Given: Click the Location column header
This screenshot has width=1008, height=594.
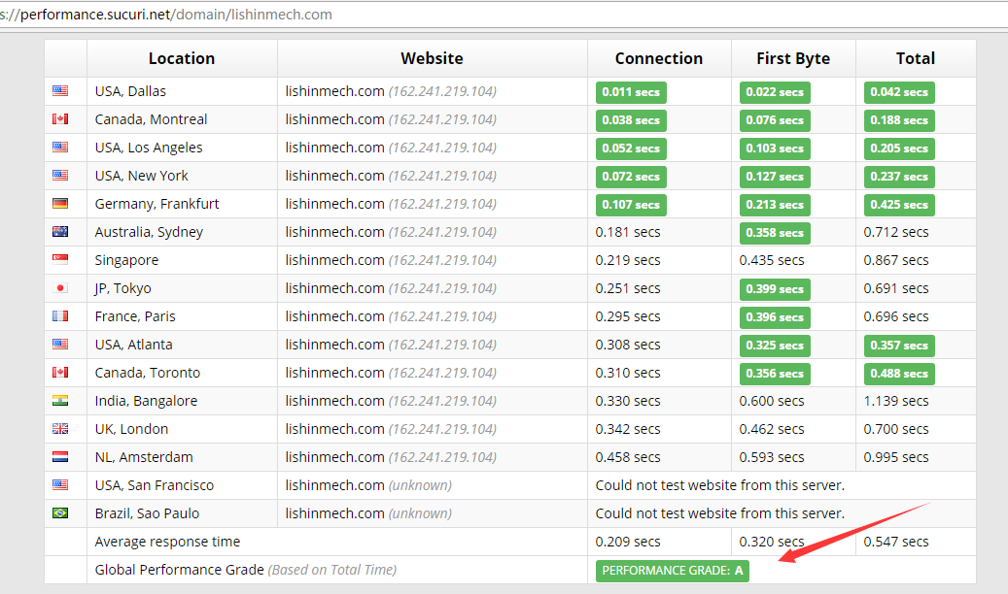Looking at the screenshot, I should point(182,58).
